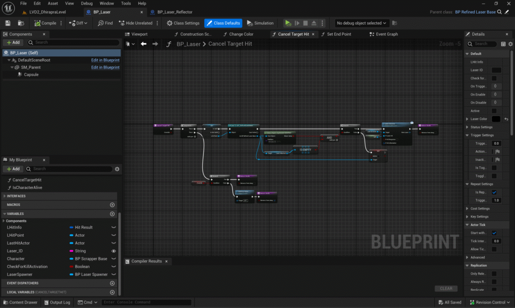
Task: Collapse the DefaultSceneRoot tree node
Action: [x=9, y=60]
